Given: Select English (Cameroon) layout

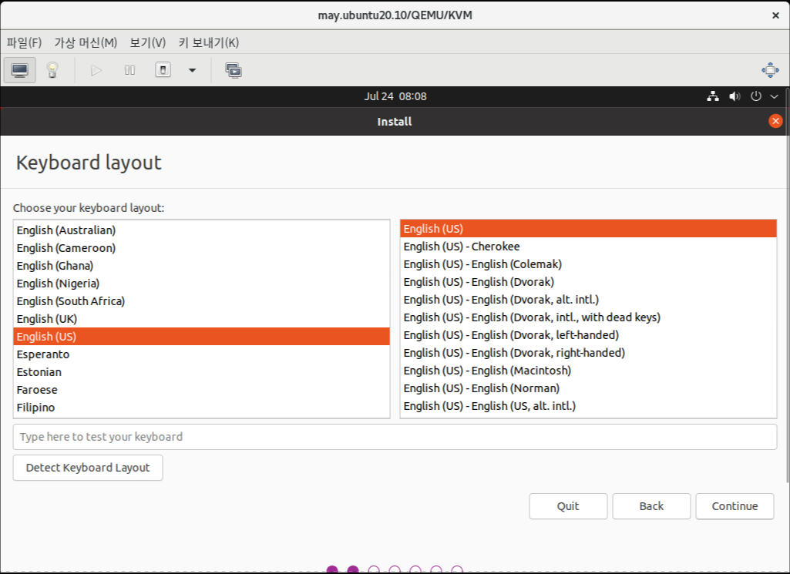Looking at the screenshot, I should point(201,248).
